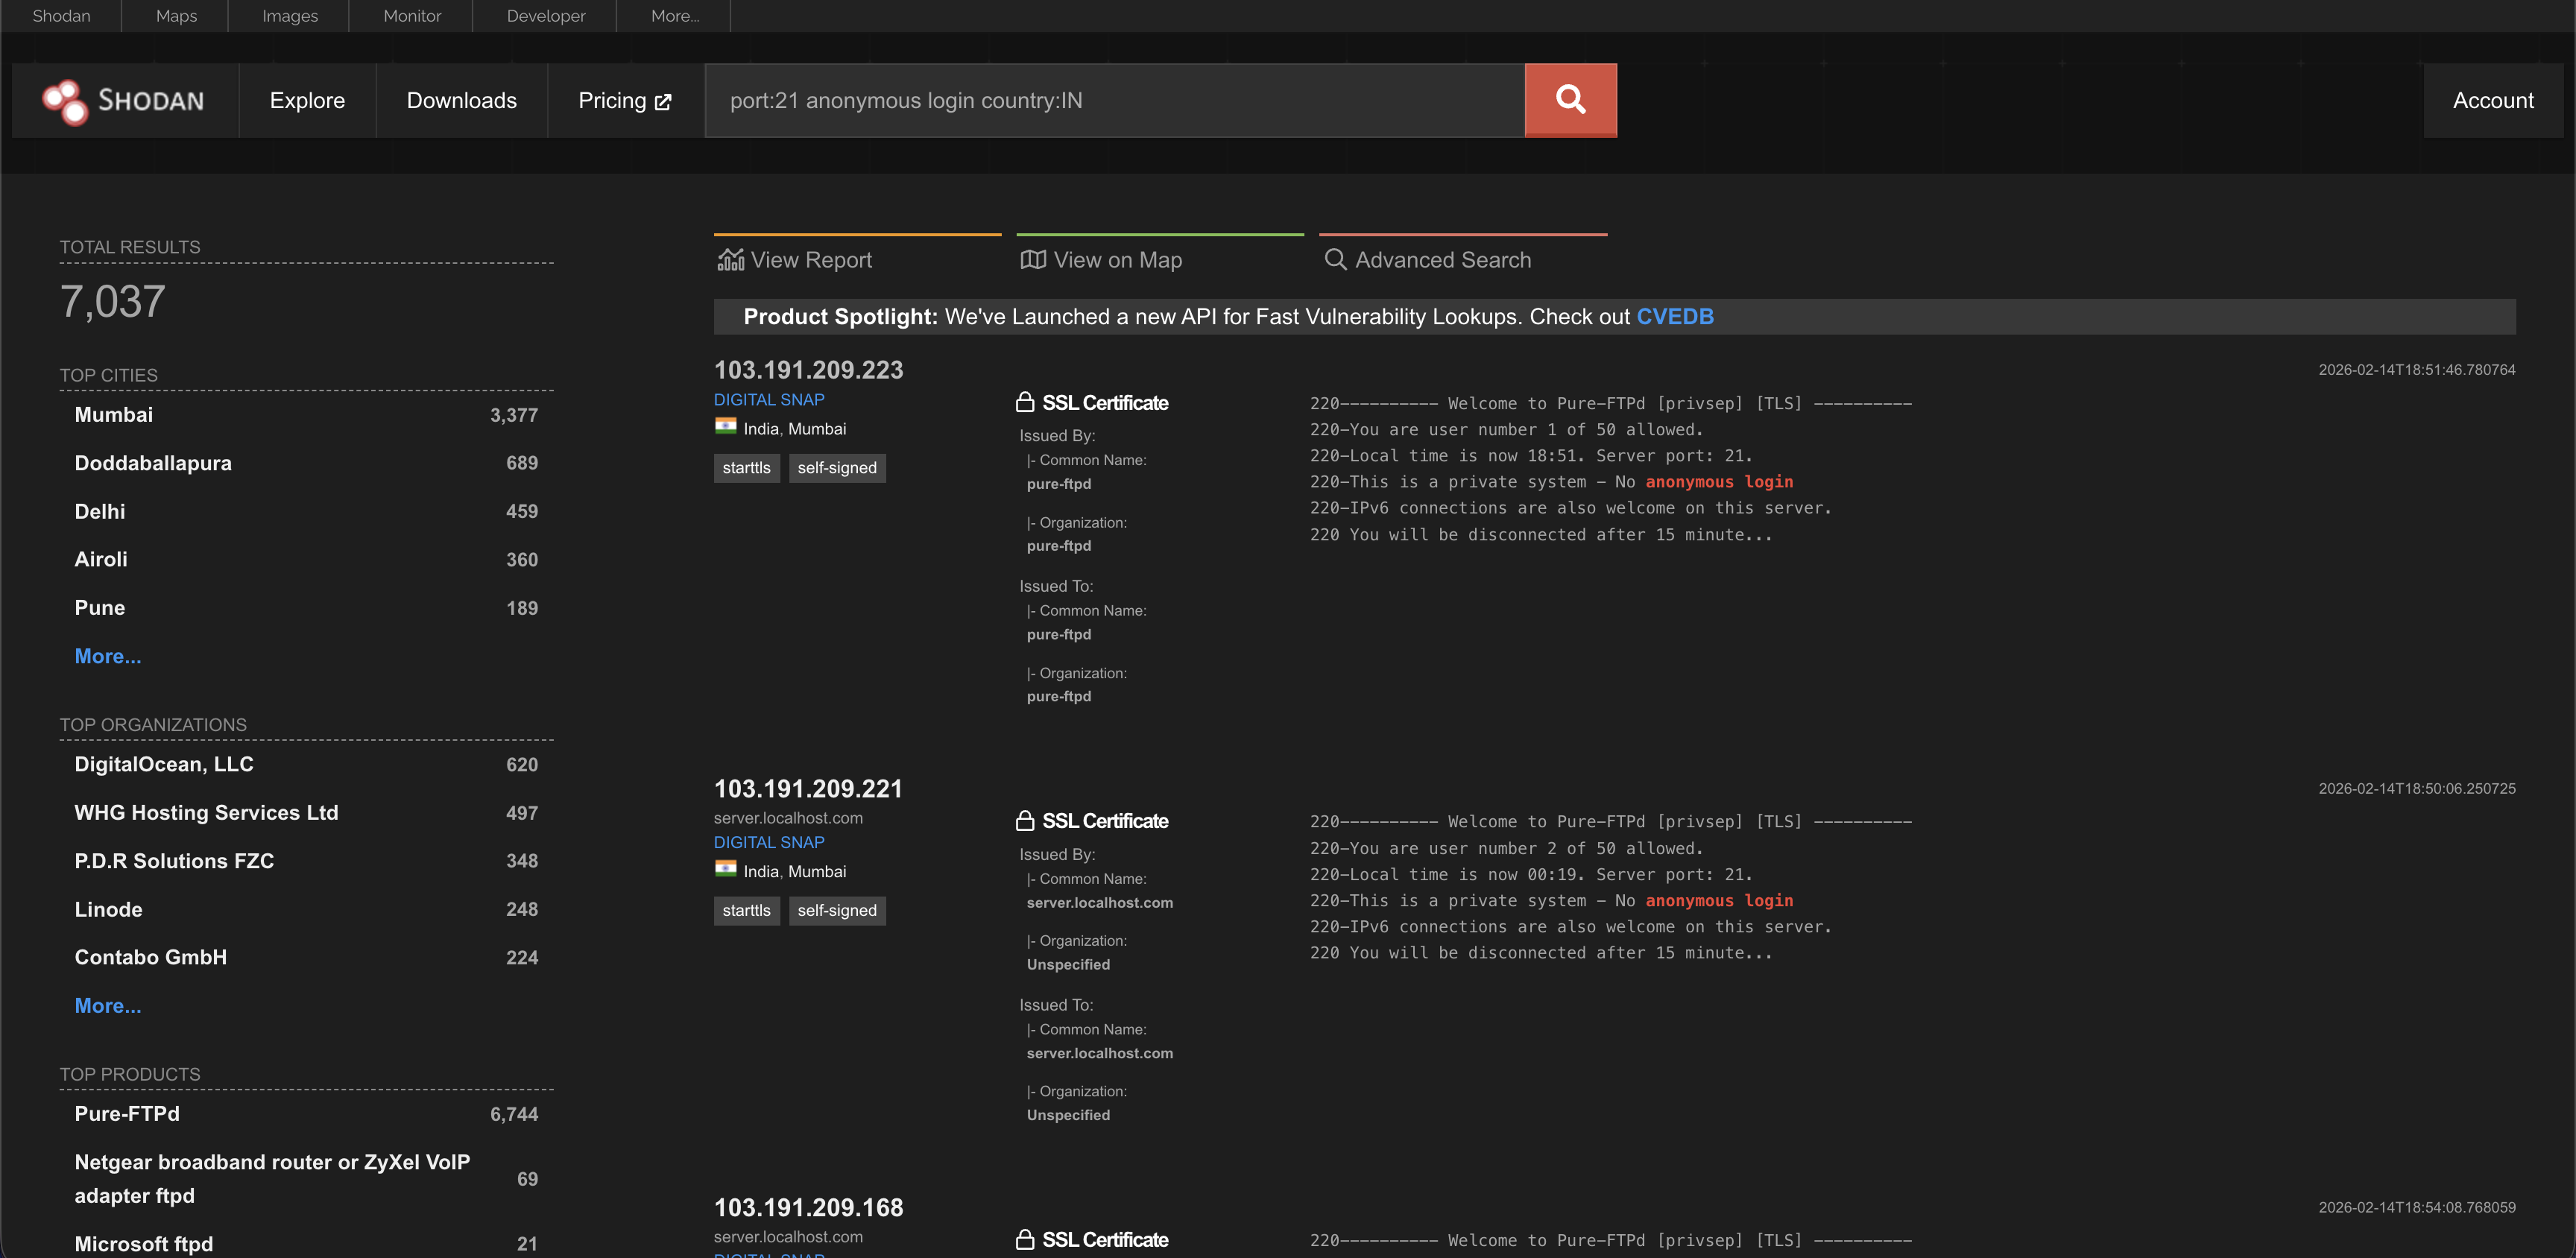This screenshot has width=2576, height=1258.
Task: Open the Account button
Action: [x=2492, y=101]
